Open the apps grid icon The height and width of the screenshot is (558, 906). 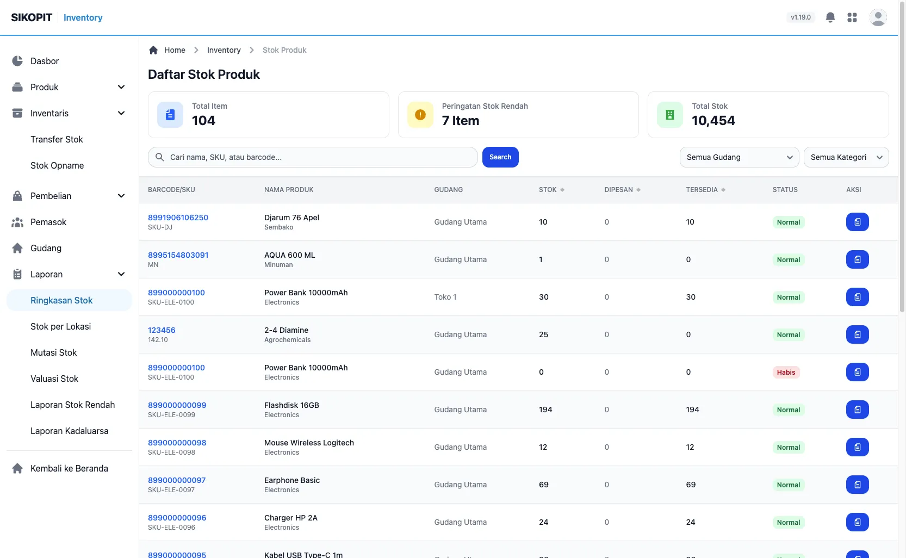[852, 17]
